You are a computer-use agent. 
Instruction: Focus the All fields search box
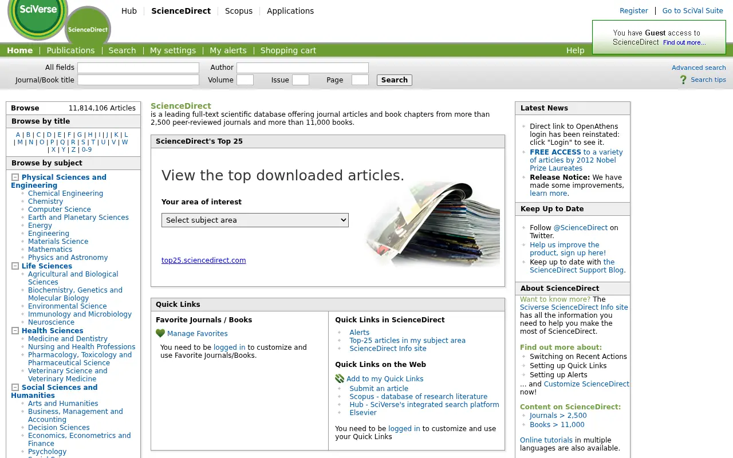138,68
